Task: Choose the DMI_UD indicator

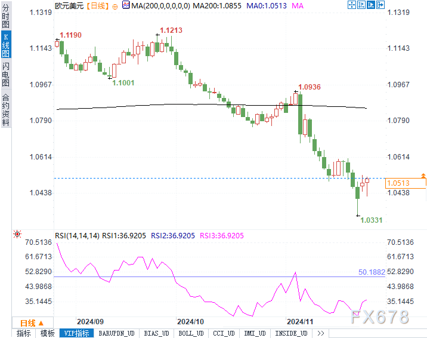Action: 256,333
